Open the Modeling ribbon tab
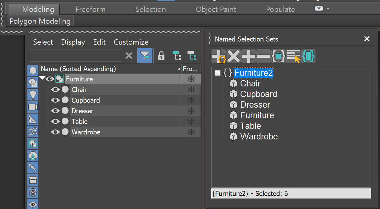Image resolution: width=380 pixels, height=209 pixels. [x=34, y=9]
